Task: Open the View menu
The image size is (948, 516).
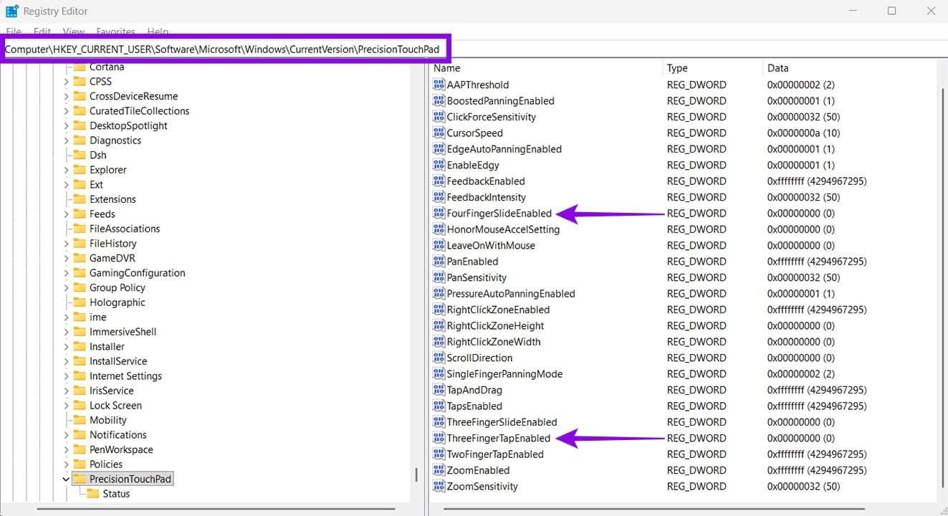Action: (74, 32)
